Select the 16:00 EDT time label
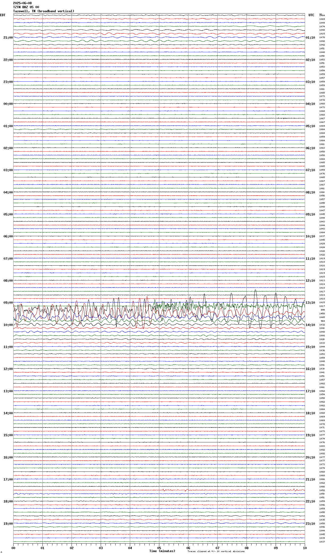This screenshot has height=555, width=326. click(x=8, y=457)
